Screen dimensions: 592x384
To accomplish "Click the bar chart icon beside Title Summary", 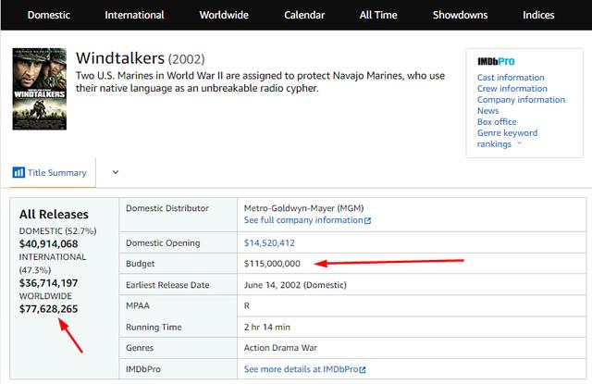I will [18, 172].
